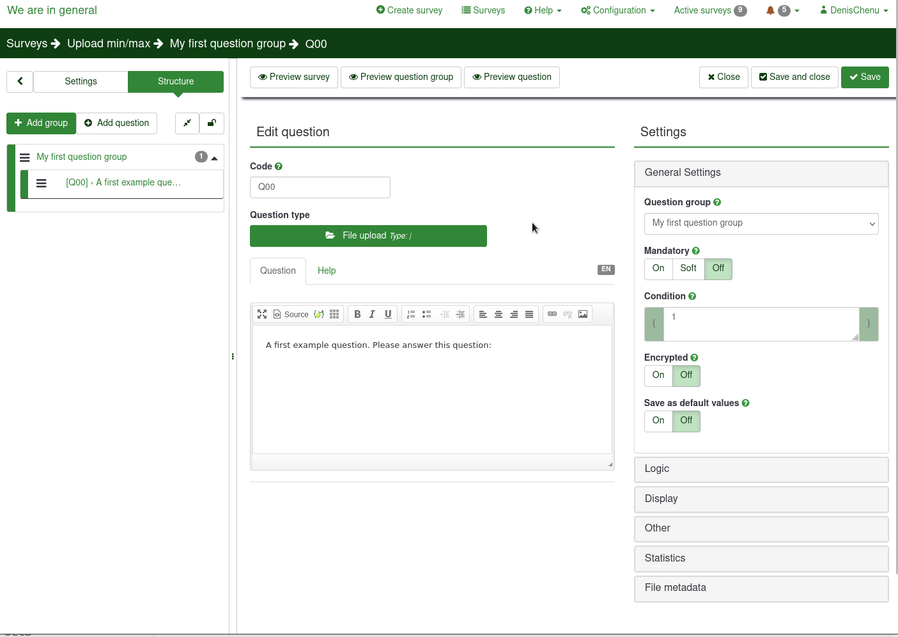Open the notifications bell icon
This screenshot has height=637, width=898.
770,10
